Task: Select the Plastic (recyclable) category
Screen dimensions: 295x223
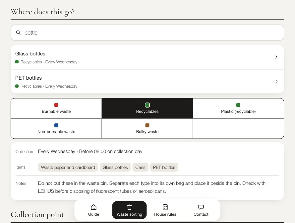Action: coord(238,108)
